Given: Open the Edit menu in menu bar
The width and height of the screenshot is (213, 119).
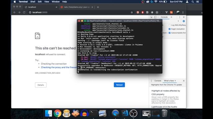Looking at the screenshot, I should (40, 2).
